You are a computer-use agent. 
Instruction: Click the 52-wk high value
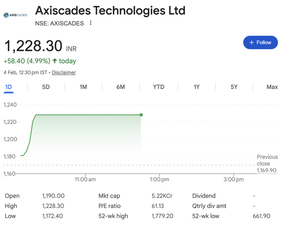[x=163, y=216]
